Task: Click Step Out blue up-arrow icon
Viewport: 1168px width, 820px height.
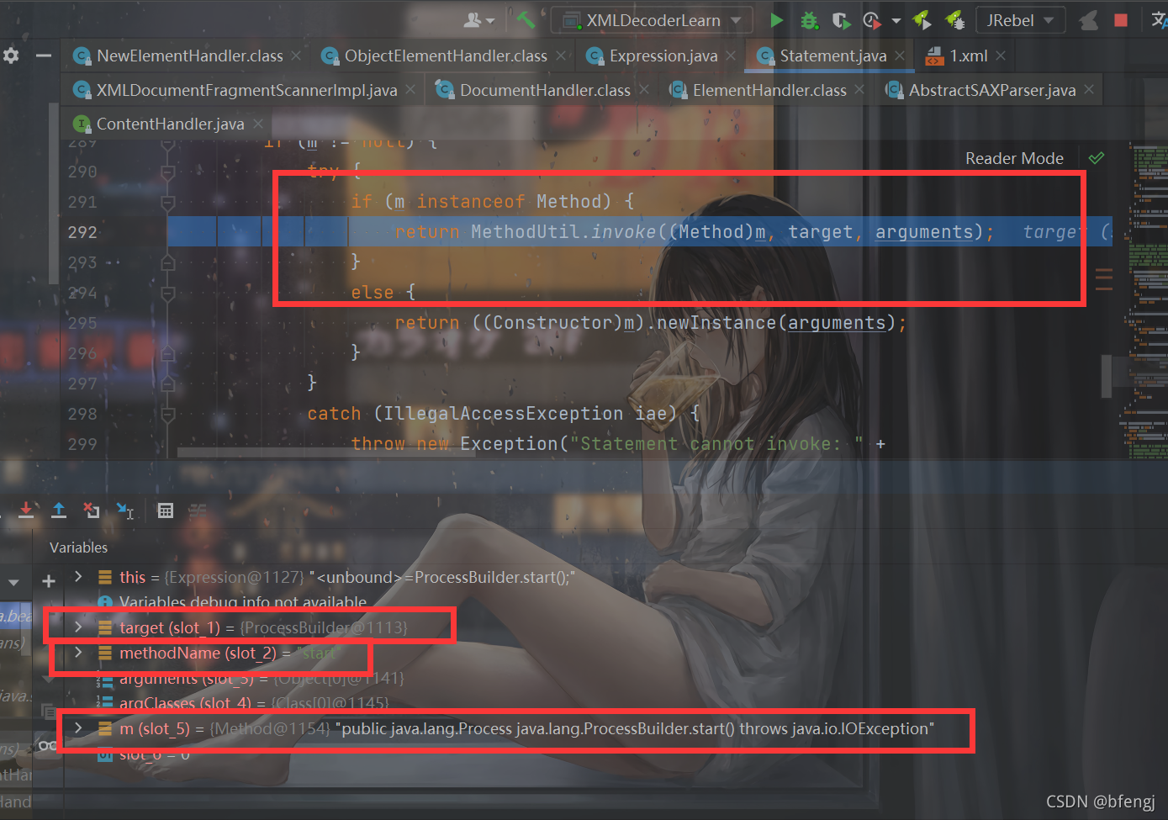Action: 59,510
